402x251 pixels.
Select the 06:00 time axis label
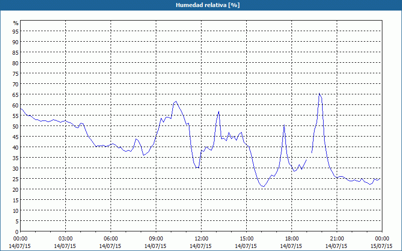(x=111, y=239)
